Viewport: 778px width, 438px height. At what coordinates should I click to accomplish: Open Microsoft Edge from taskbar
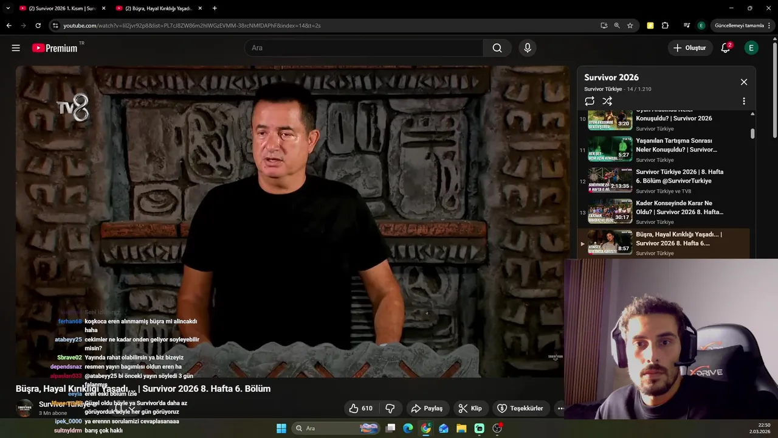(408, 428)
